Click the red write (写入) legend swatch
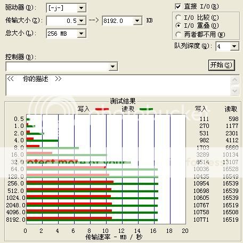Screen dimensions: 243x243 [x=102, y=109]
